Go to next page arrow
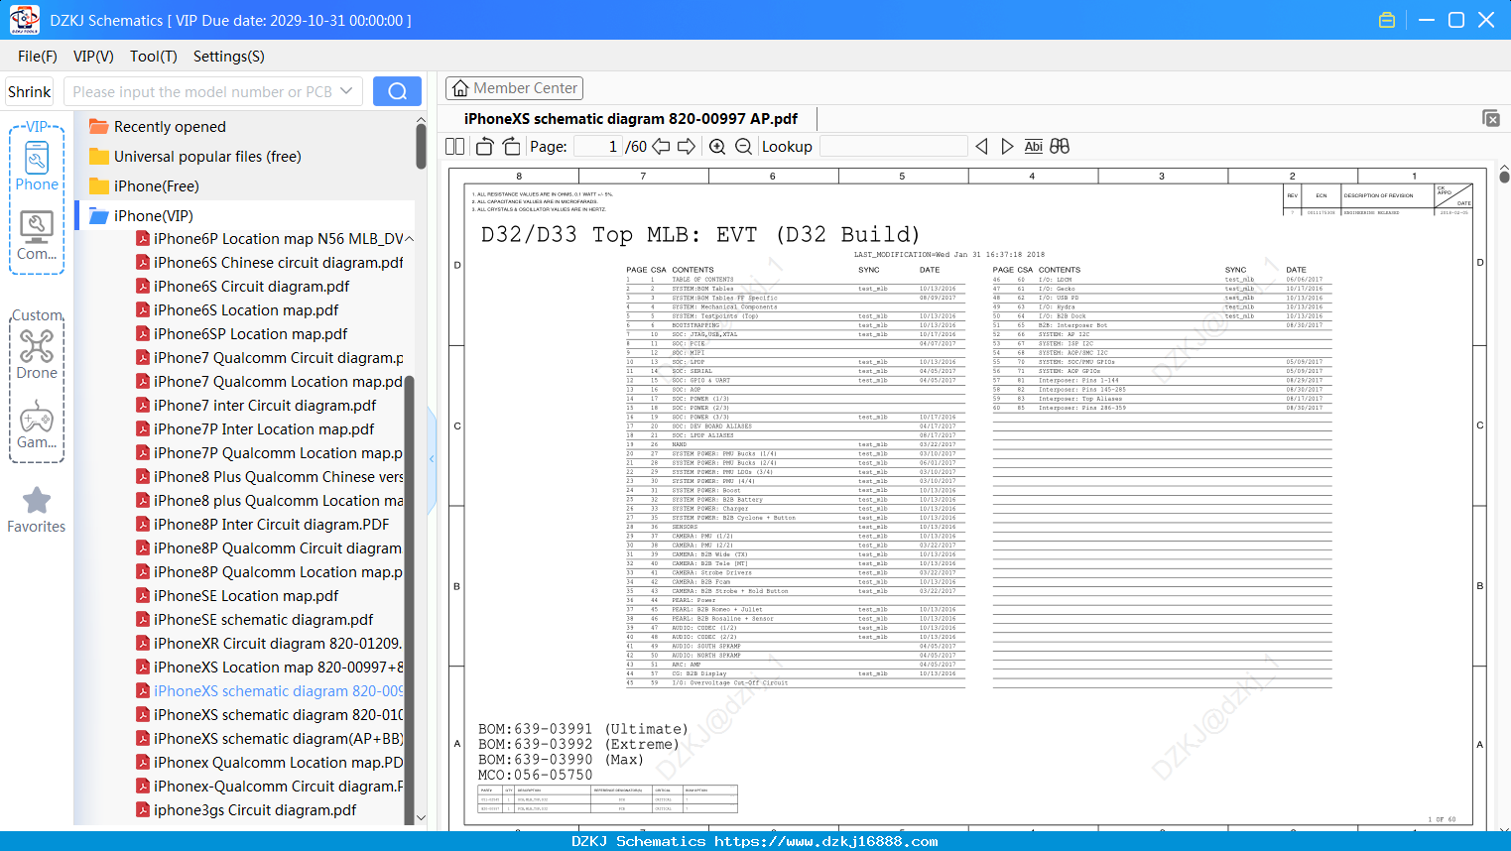1511x851 pixels. [687, 146]
